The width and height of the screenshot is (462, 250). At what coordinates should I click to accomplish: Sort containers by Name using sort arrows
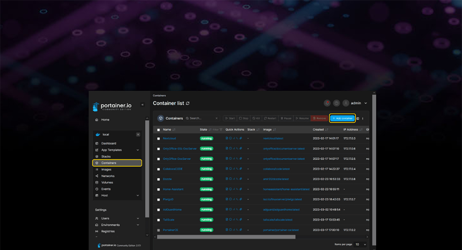point(174,129)
